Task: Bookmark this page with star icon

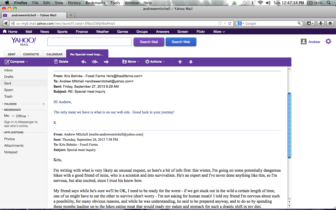Action: point(220,23)
